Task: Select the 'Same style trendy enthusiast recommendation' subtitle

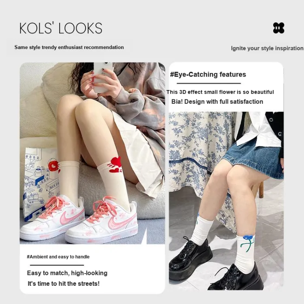Action: click(x=69, y=47)
